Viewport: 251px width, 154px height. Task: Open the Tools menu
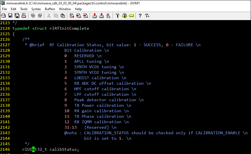point(24,9)
